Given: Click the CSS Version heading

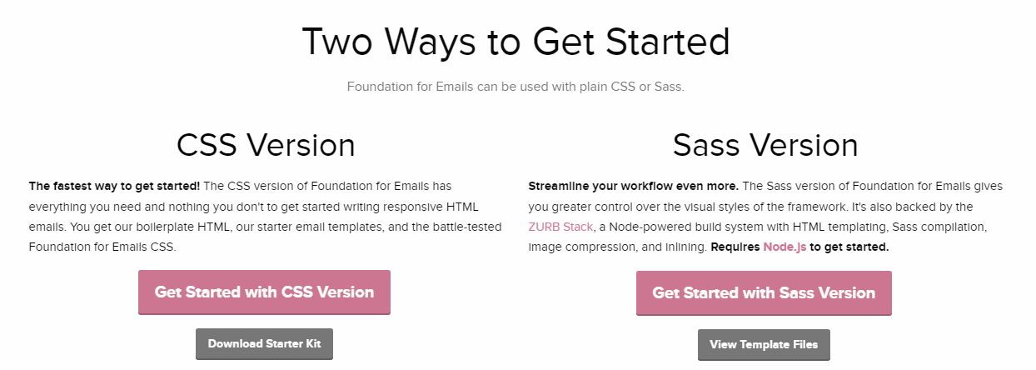Looking at the screenshot, I should [x=266, y=145].
